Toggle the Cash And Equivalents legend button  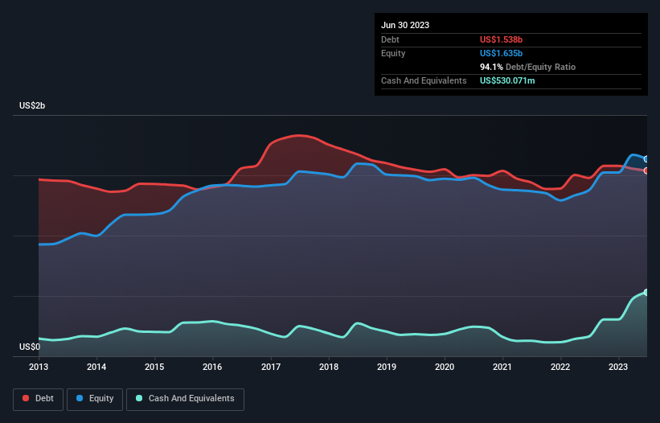click(x=185, y=399)
